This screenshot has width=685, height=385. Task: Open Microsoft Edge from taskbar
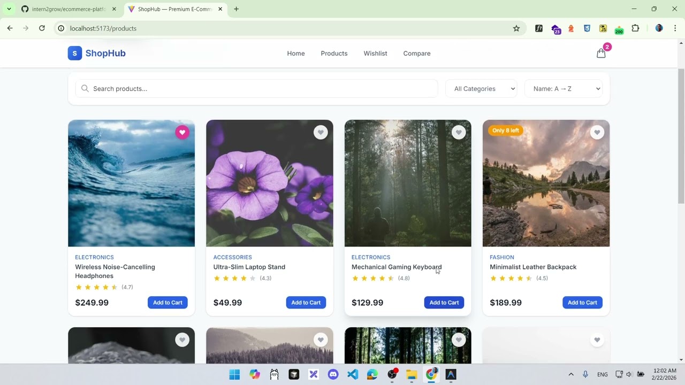pyautogui.click(x=372, y=374)
